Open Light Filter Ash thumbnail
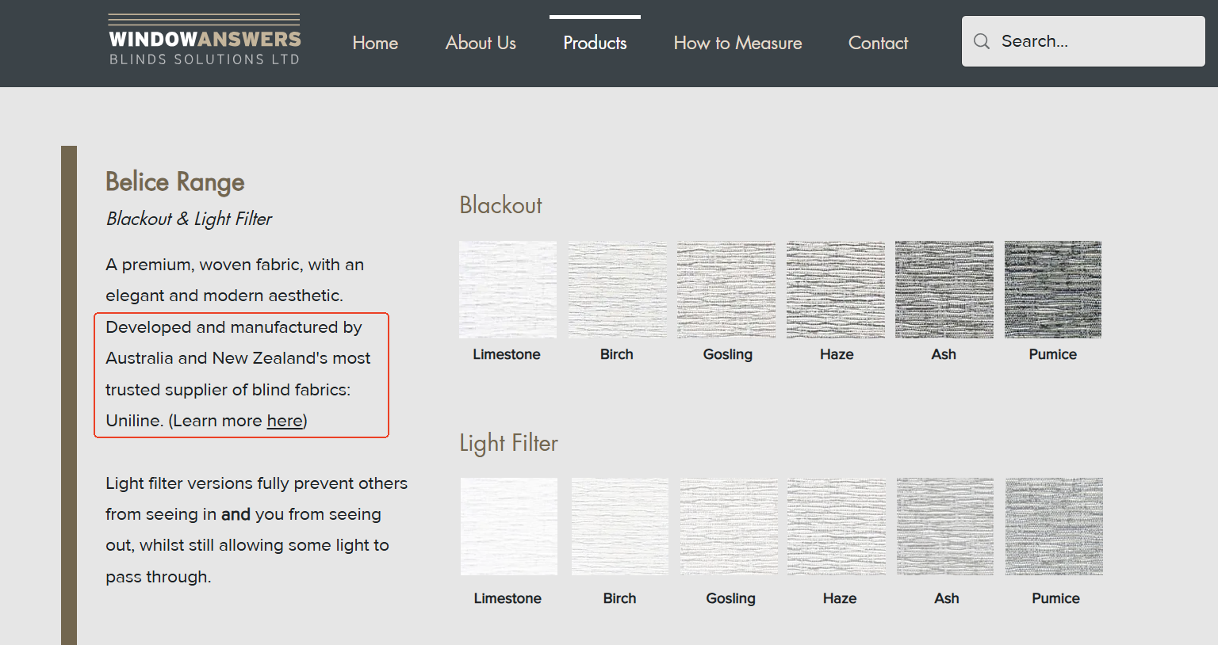The image size is (1218, 645). click(x=945, y=526)
